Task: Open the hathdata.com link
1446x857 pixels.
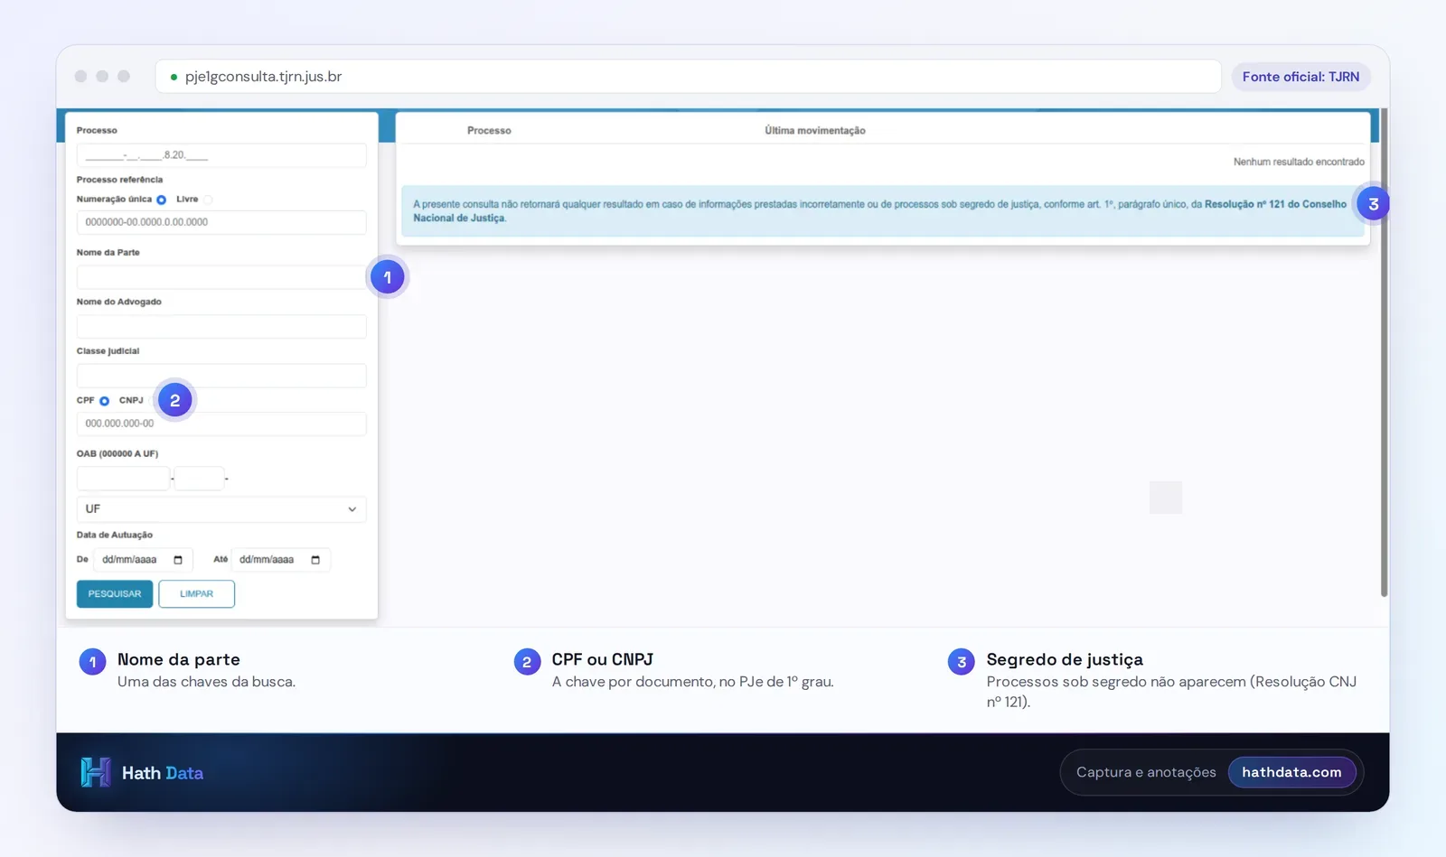Action: click(x=1291, y=772)
